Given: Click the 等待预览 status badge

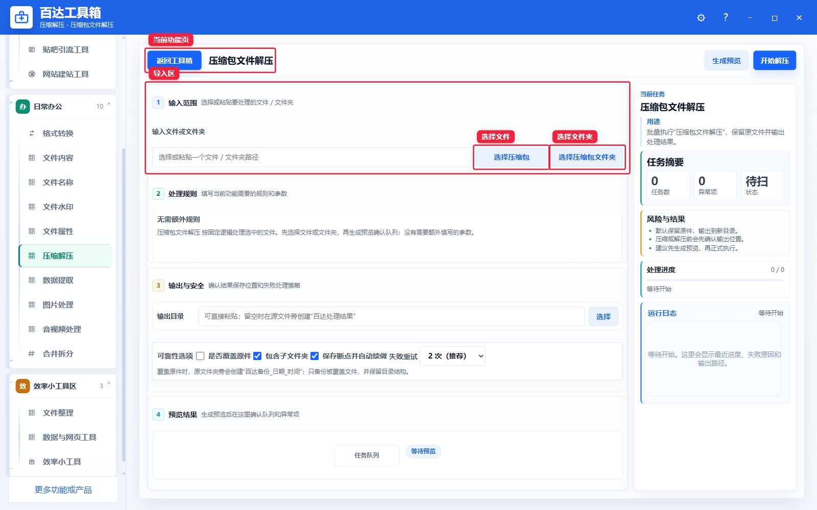Looking at the screenshot, I should (x=423, y=451).
